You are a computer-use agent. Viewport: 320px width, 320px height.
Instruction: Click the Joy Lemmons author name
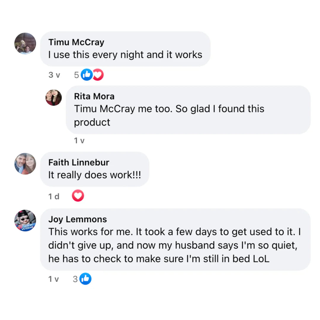tap(77, 219)
